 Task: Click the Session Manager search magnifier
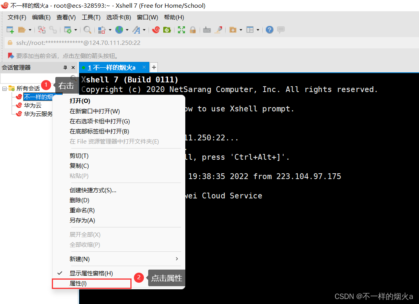73,79
